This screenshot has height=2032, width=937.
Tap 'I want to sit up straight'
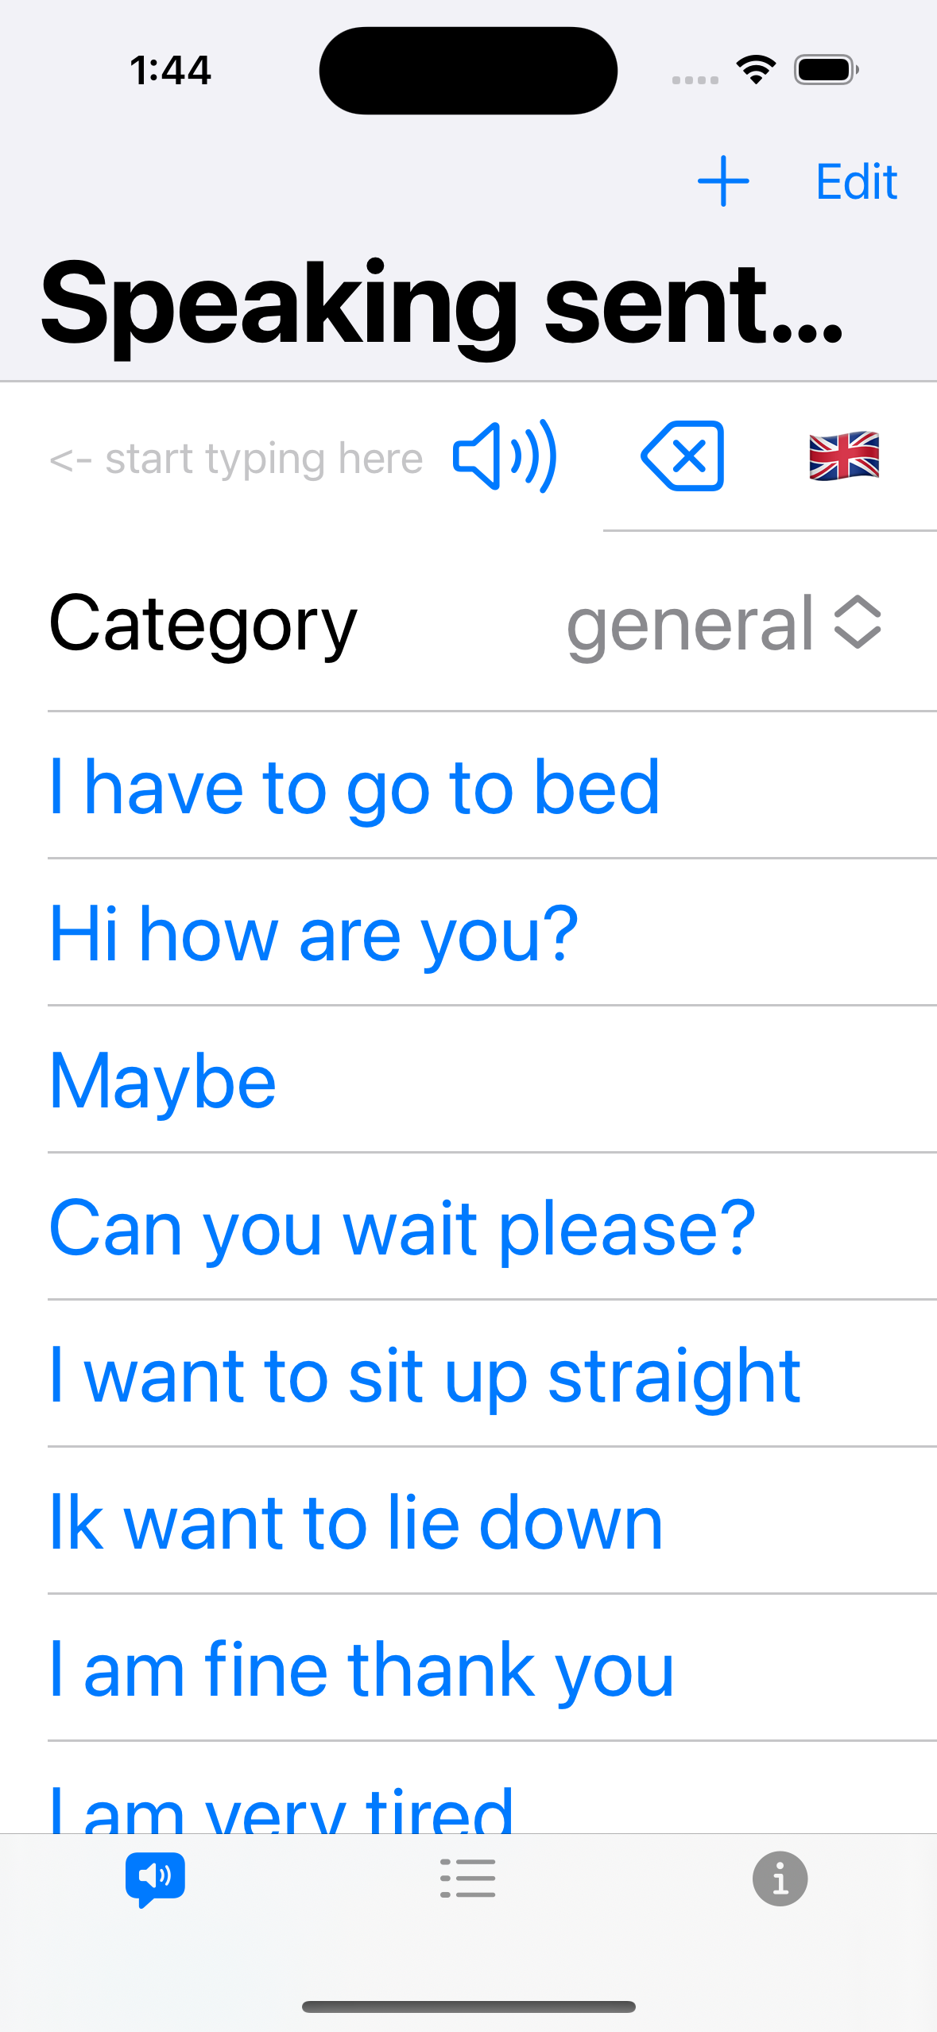coord(424,1375)
